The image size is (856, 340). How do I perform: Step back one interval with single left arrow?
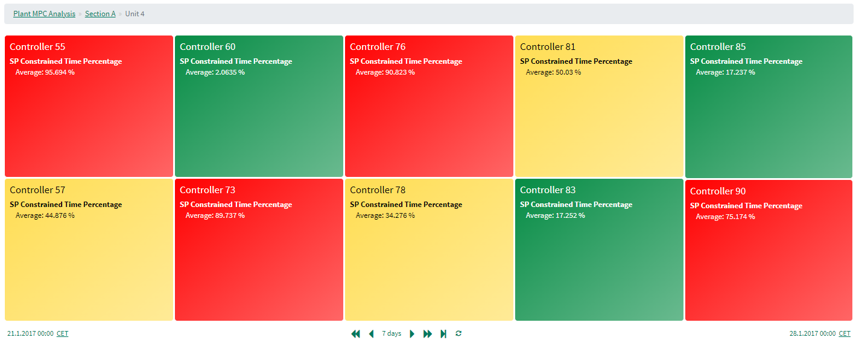(371, 333)
